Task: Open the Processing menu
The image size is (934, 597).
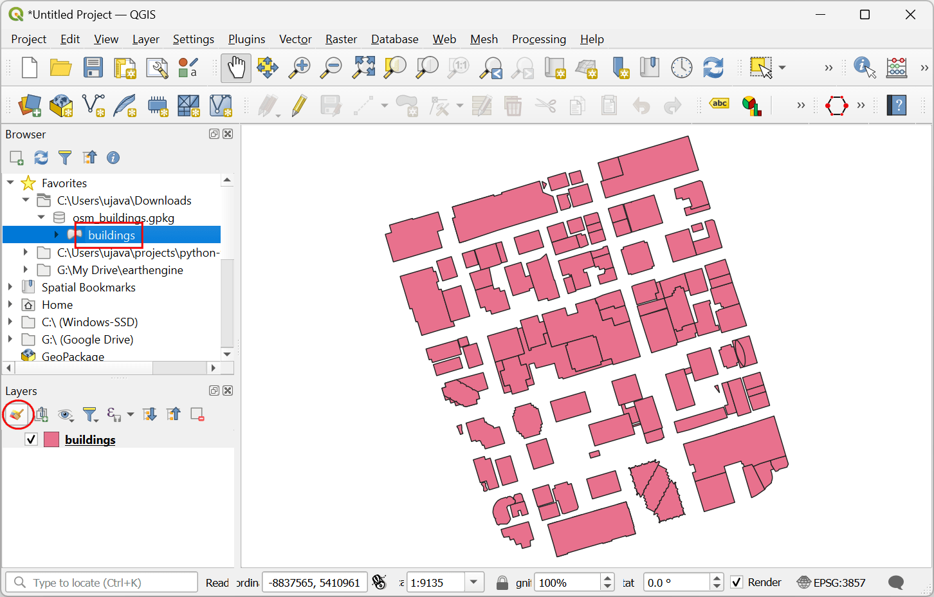Action: click(x=538, y=39)
